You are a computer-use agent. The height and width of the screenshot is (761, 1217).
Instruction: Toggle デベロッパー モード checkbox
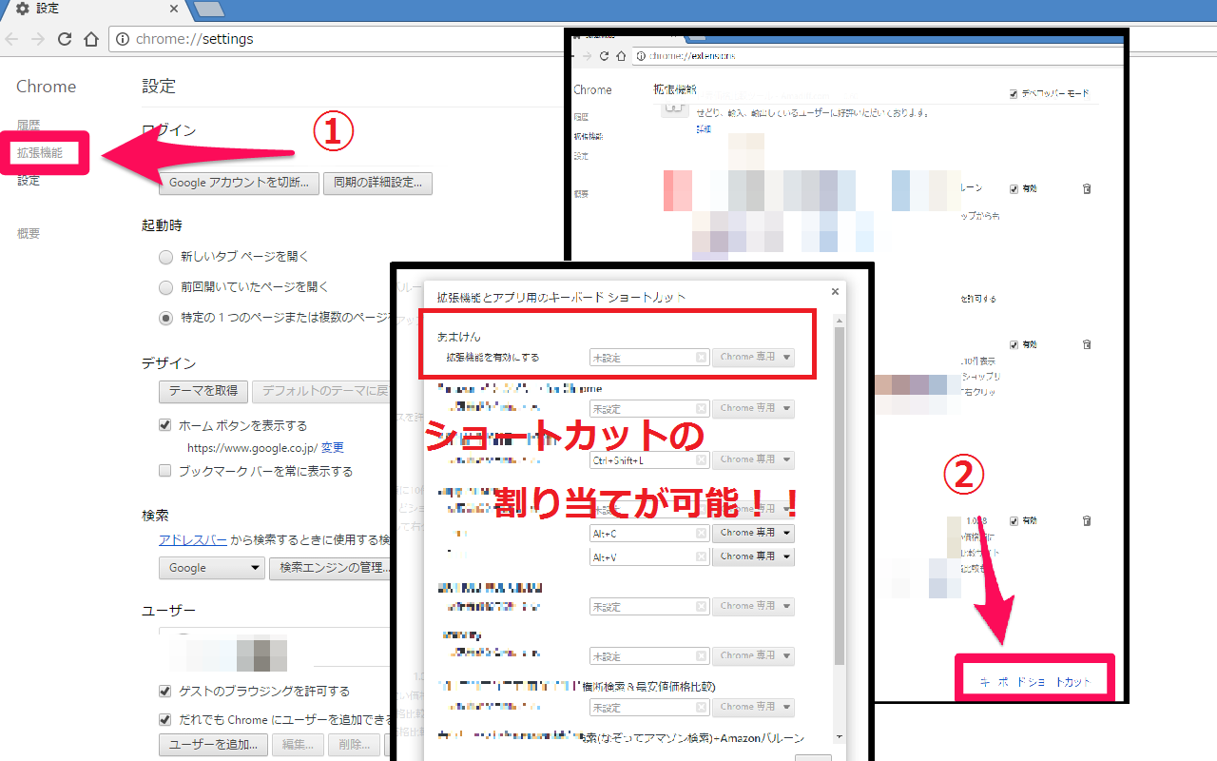[x=1014, y=94]
